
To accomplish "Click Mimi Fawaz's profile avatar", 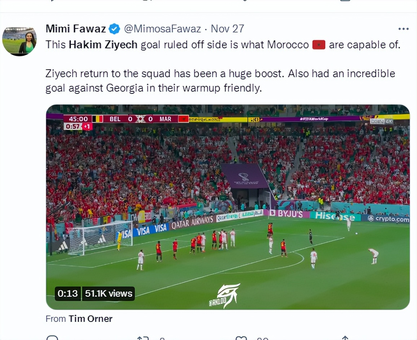I will 19,41.
